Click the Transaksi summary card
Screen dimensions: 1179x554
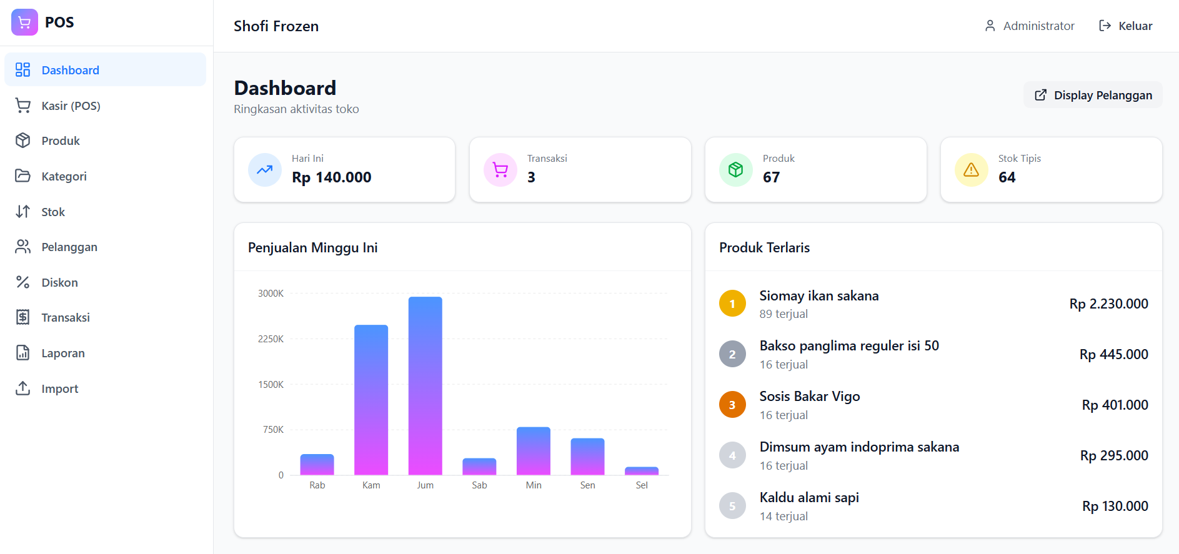pos(580,170)
